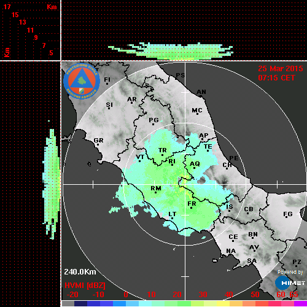Click the 17 Km altitude scale label
307x307 pixels.
(x=7, y=7)
